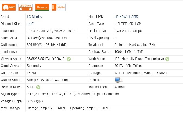The image size is (183, 113).
Task: Select the outline value 306.59(W)×198.4(H)×4.5(D)
Action: coord(47,45)
